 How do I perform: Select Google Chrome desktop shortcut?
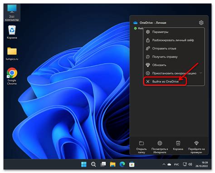click(x=12, y=76)
